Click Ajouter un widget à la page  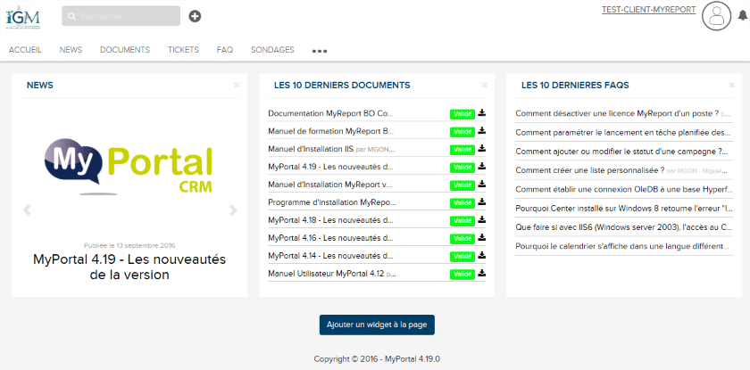377,325
